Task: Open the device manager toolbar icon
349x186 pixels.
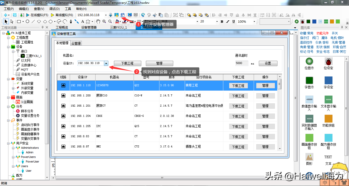Action: (x=122, y=15)
